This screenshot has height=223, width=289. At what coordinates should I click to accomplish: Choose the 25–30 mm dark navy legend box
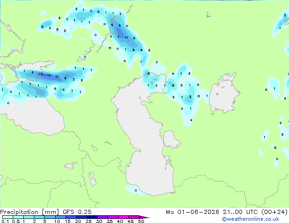click(x=92, y=217)
